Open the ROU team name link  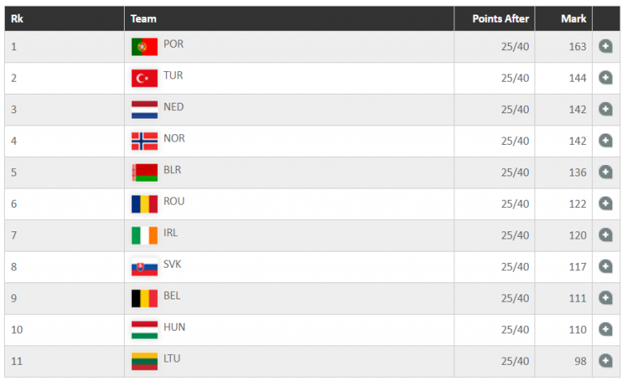[174, 201]
